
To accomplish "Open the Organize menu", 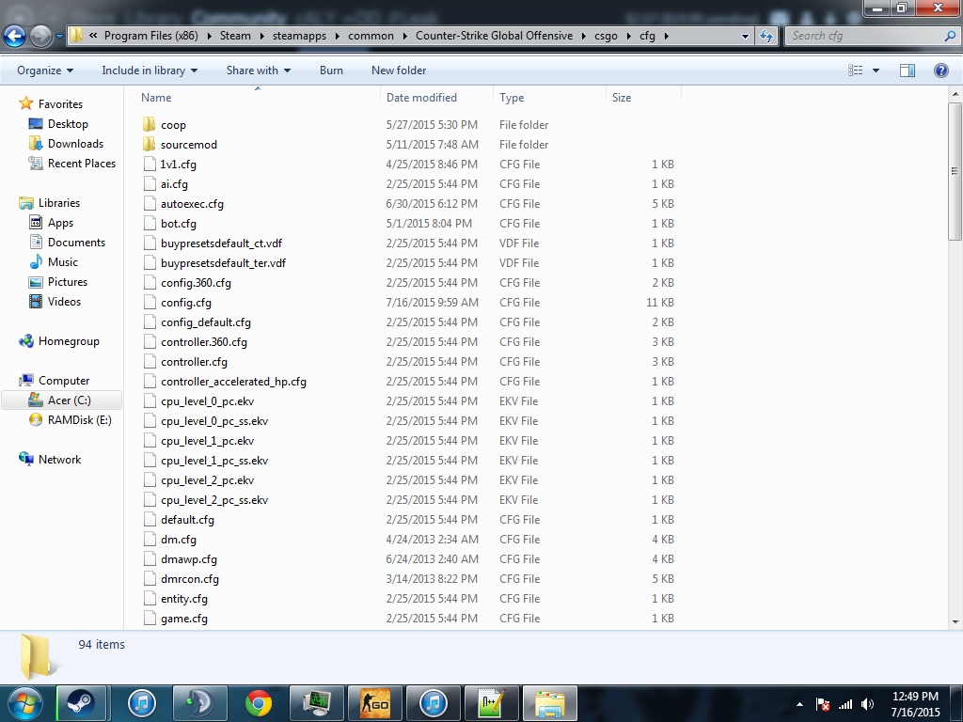I will pos(45,71).
